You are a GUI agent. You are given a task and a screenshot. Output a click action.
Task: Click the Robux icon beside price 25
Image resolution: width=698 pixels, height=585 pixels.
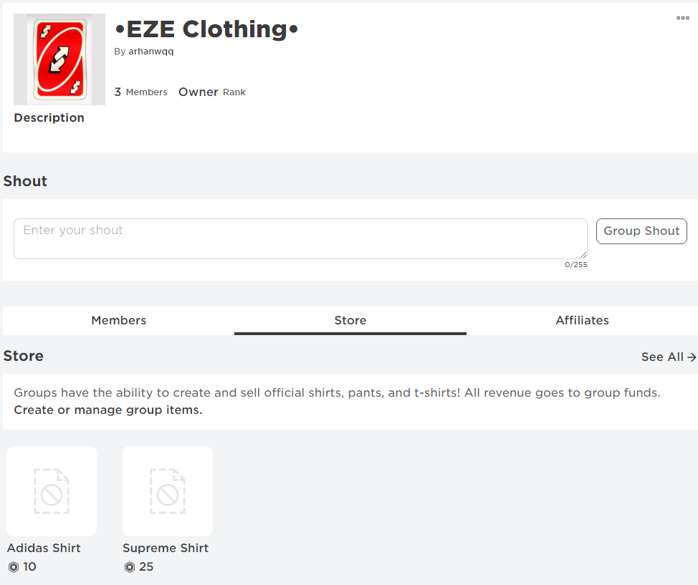(x=130, y=567)
